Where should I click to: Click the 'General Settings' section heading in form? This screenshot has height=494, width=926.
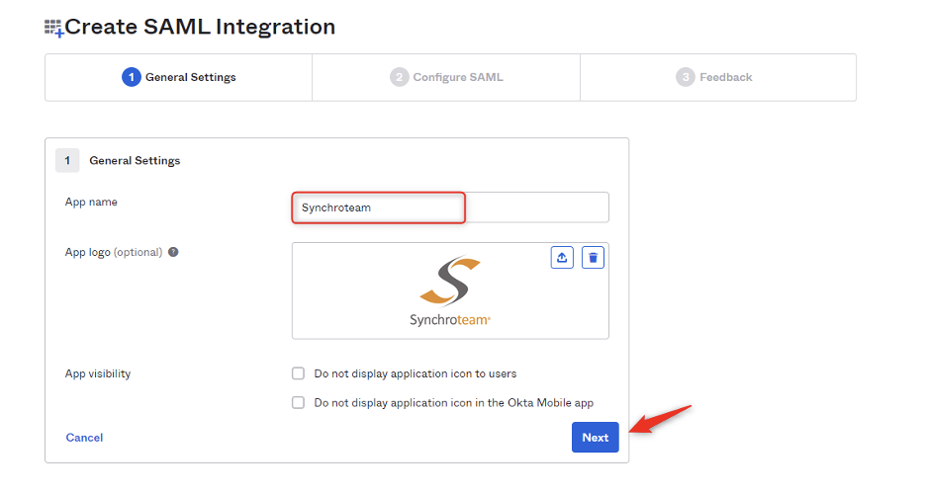135,160
